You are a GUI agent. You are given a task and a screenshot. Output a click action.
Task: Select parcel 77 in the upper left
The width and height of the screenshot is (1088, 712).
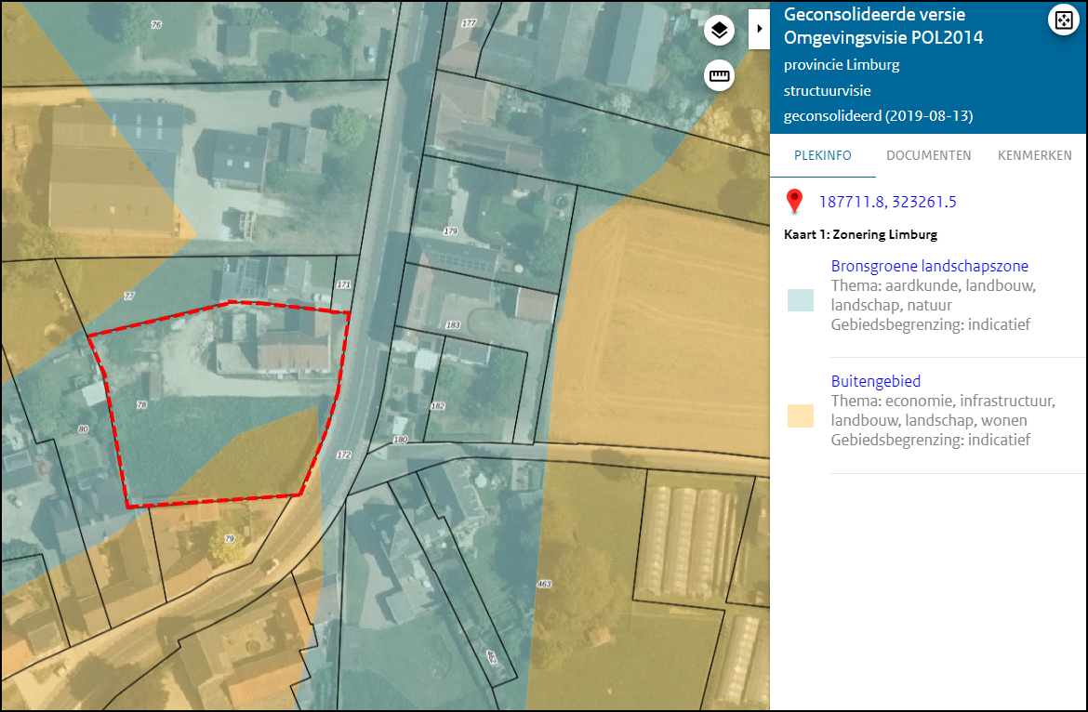(x=127, y=296)
